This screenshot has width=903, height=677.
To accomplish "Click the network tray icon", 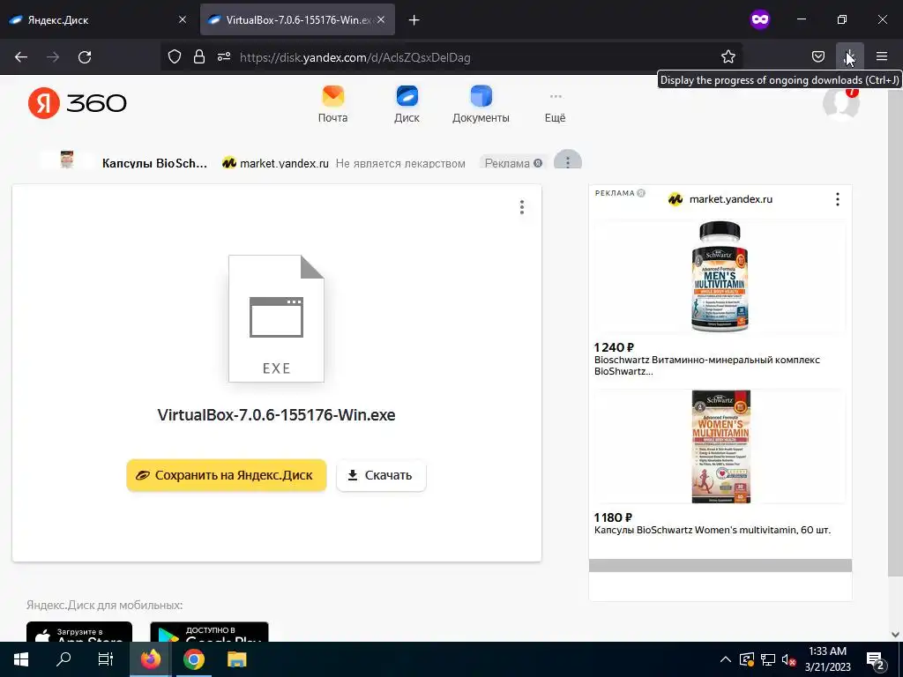I will click(x=768, y=659).
